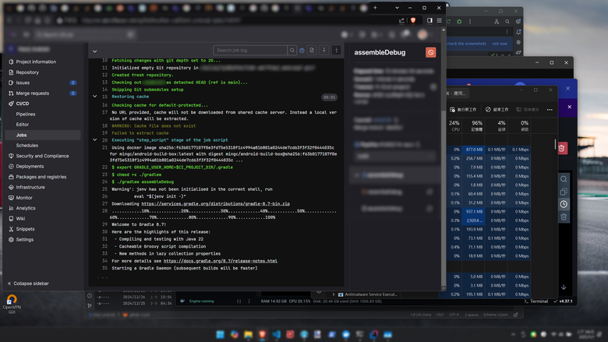
Task: Open the Brave hamburger menu
Action: pyautogui.click(x=440, y=20)
